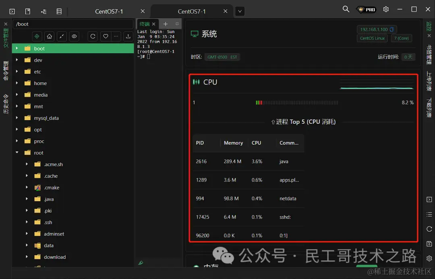
Task: Open the settings gear in the title bar
Action: [386, 9]
